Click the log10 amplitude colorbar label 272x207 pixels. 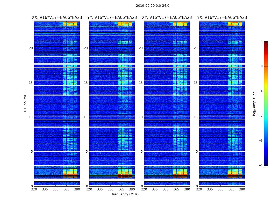(254, 103)
